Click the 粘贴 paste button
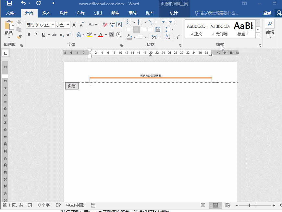This screenshot has width=282, height=212. point(9,29)
